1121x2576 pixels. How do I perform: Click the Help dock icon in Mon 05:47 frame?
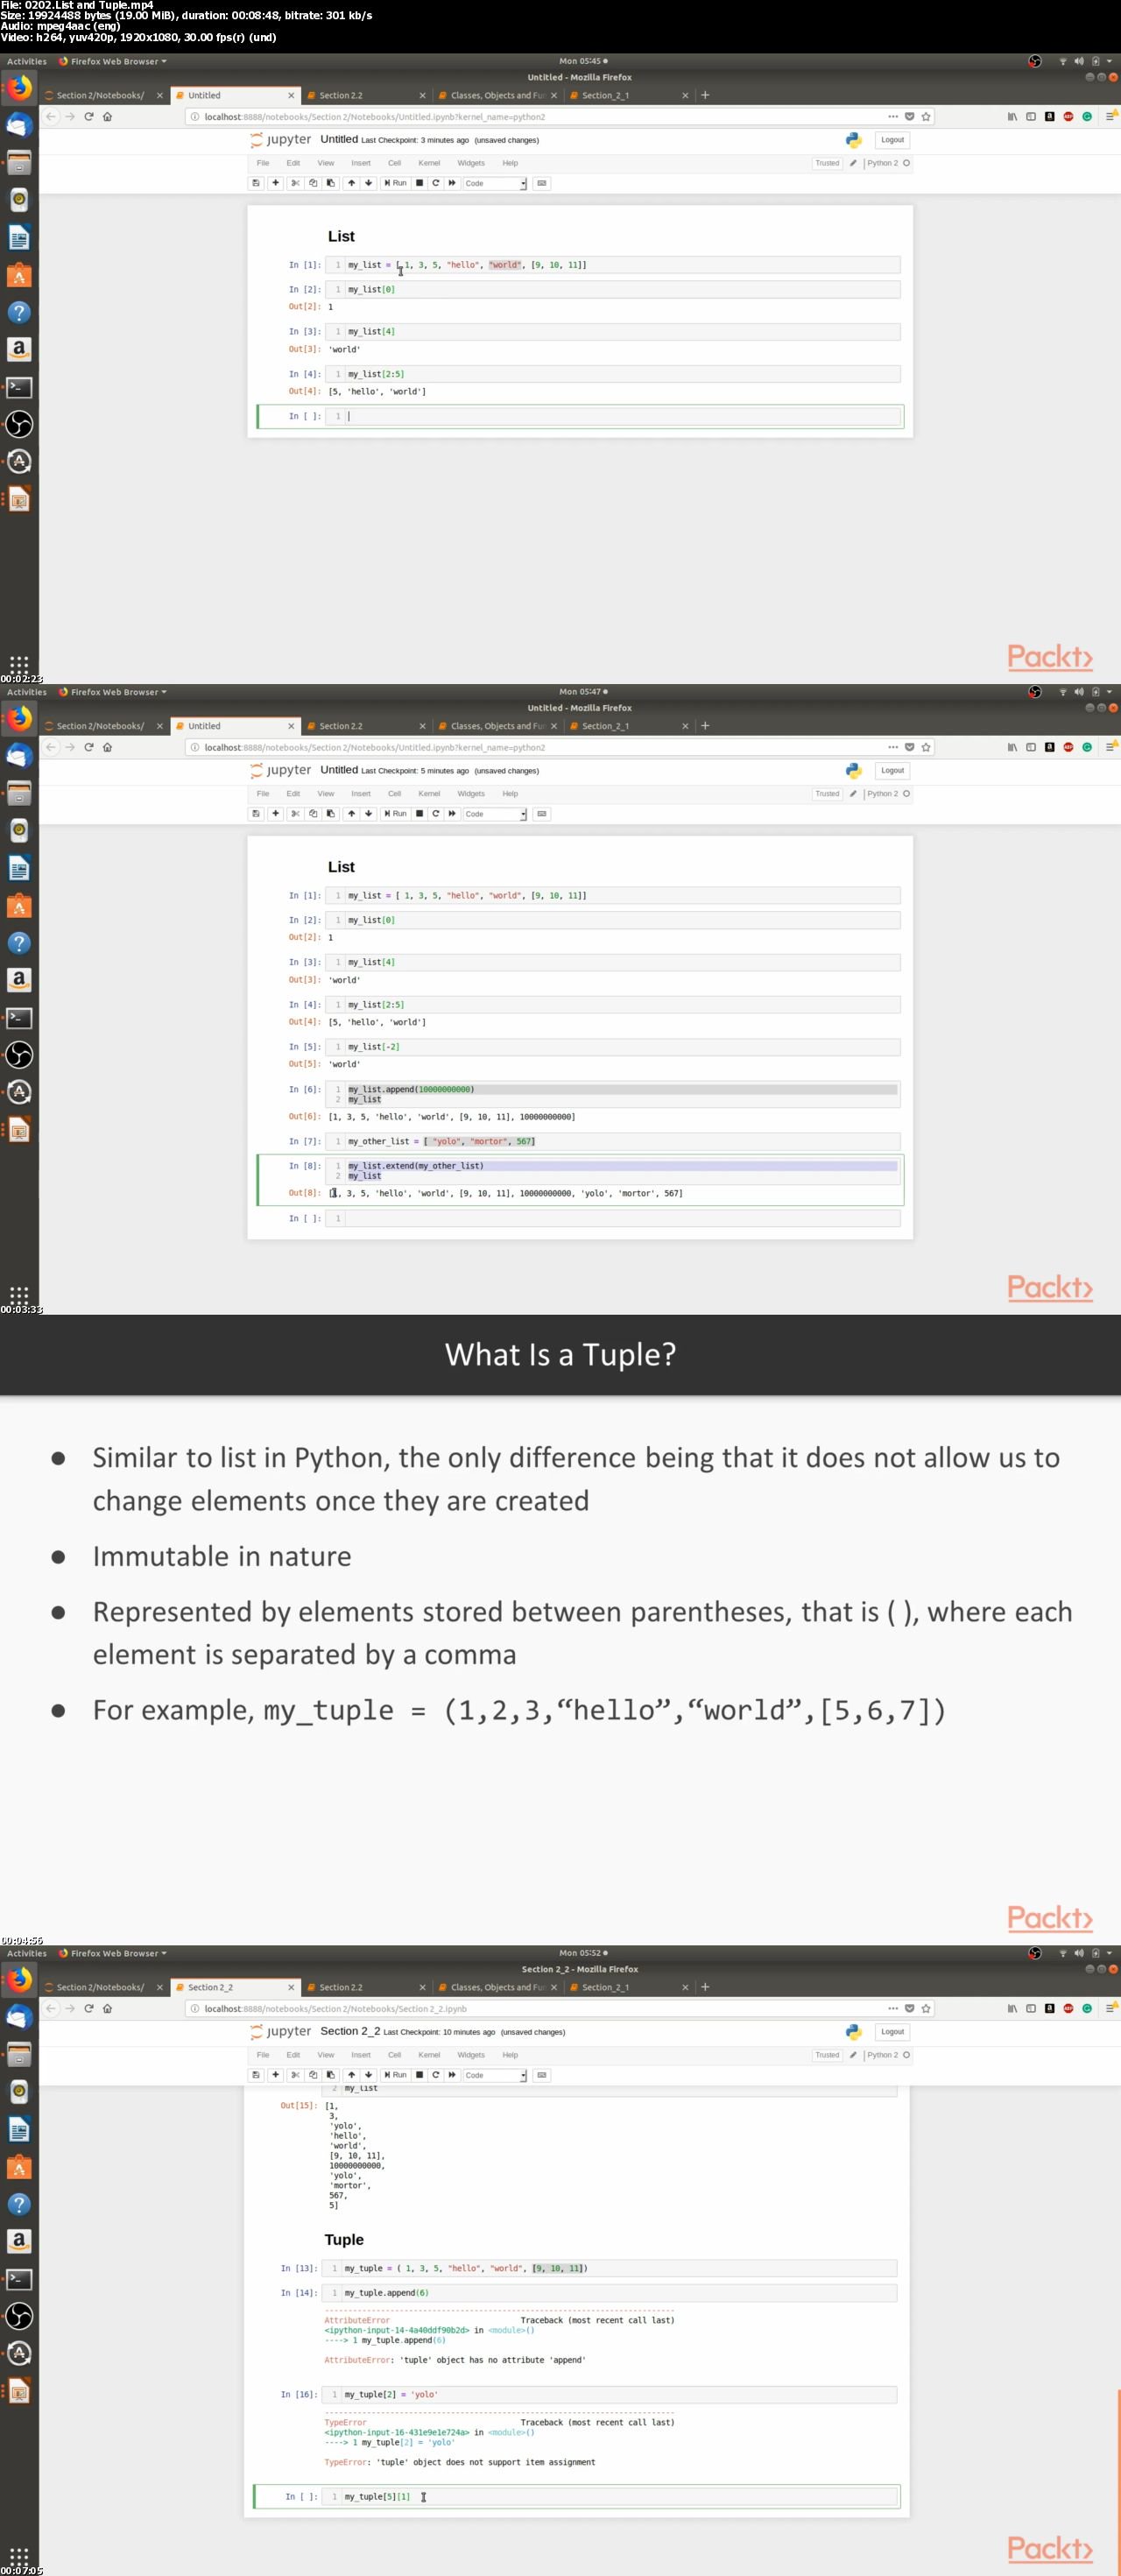pos(19,943)
